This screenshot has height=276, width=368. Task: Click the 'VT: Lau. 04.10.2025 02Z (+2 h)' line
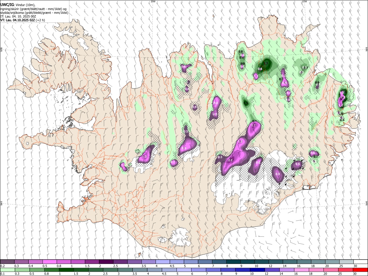pos(22,20)
